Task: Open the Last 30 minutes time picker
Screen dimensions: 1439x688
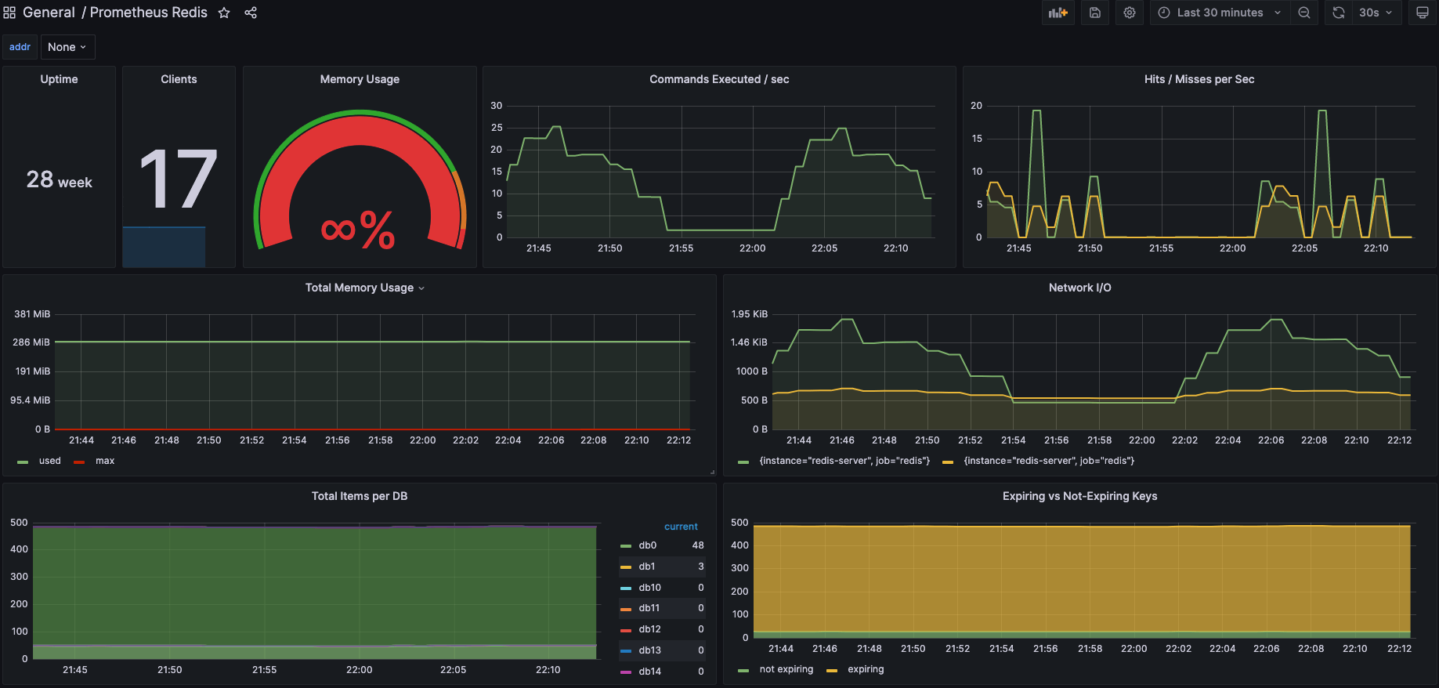Action: click(x=1220, y=13)
